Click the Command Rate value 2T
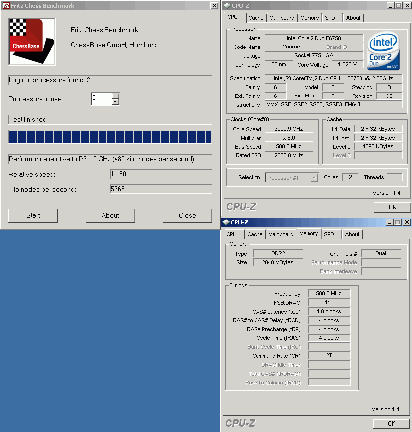The width and height of the screenshot is (412, 432). click(x=329, y=355)
